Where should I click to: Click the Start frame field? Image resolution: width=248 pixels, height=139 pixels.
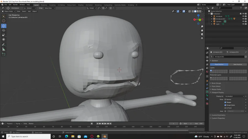coord(188,124)
